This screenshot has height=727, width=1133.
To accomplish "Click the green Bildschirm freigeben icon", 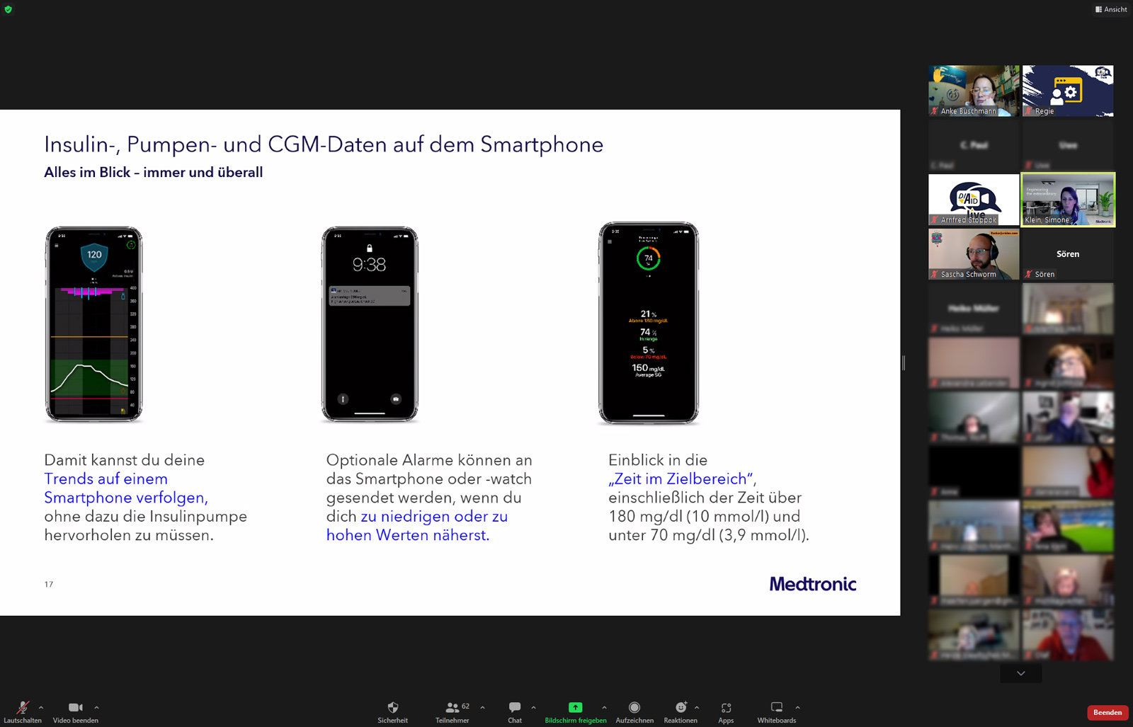I will point(575,707).
